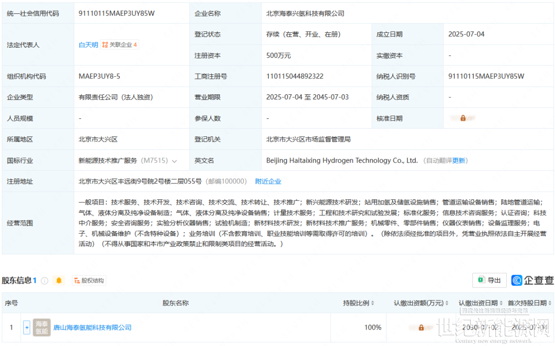Click the 导出 export button
Image resolution: width=555 pixels, height=346 pixels.
point(489,280)
